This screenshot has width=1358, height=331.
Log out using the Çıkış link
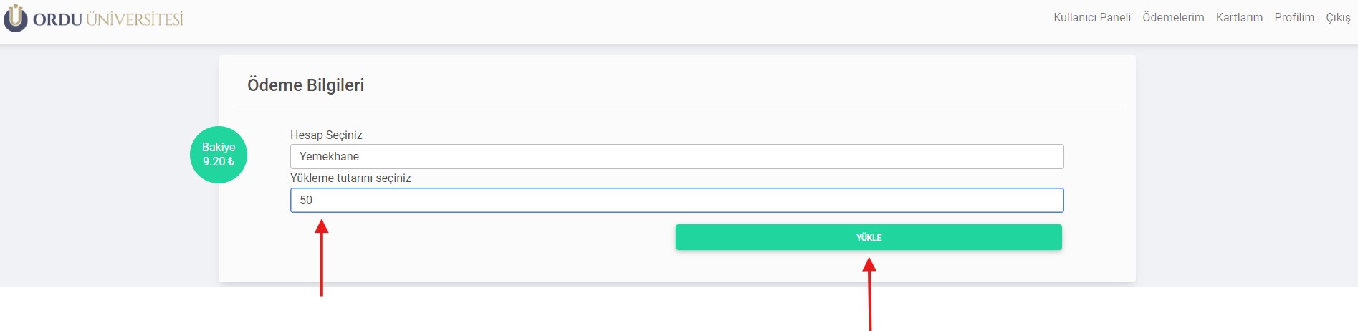(1338, 17)
